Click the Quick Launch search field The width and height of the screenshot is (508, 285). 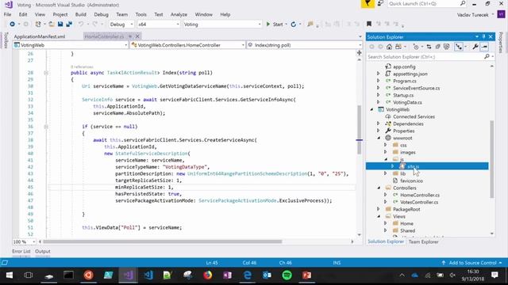click(x=427, y=3)
